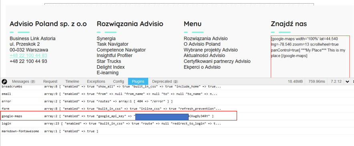354x146 pixels.
Task: Open the Certyfikowani partnerzy Advisio link
Action: pos(217,61)
